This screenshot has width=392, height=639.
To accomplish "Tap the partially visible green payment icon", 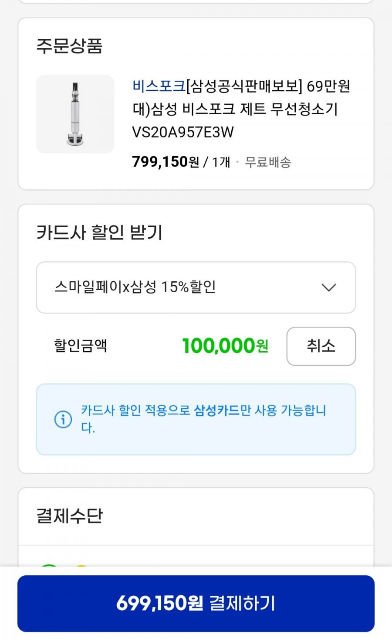I will [49, 565].
